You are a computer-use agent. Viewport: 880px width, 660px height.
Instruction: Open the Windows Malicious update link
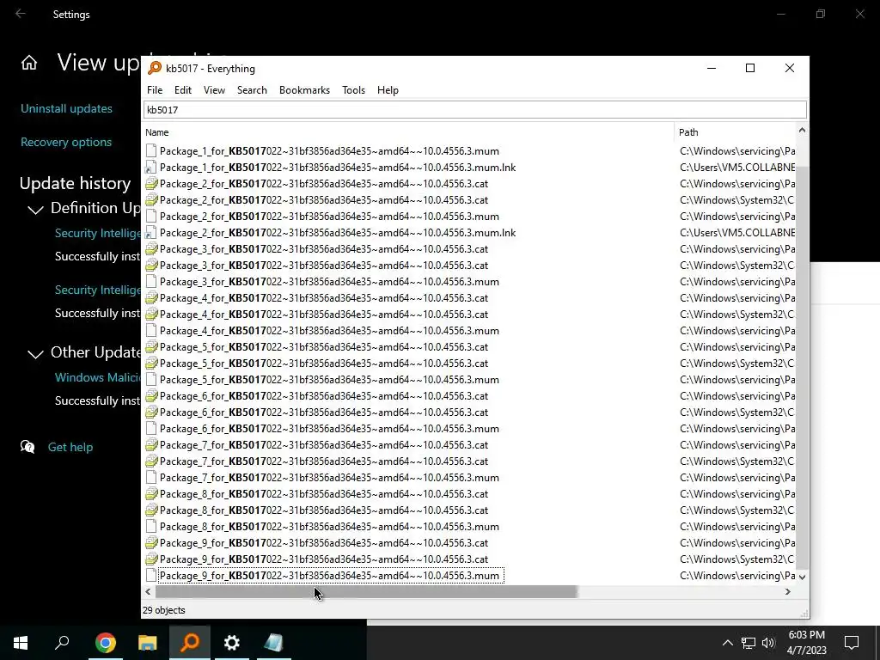click(98, 377)
